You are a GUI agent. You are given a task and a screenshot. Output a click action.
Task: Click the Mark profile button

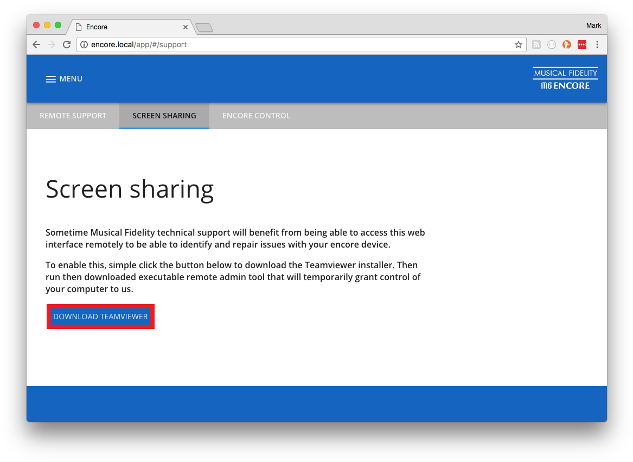[593, 26]
